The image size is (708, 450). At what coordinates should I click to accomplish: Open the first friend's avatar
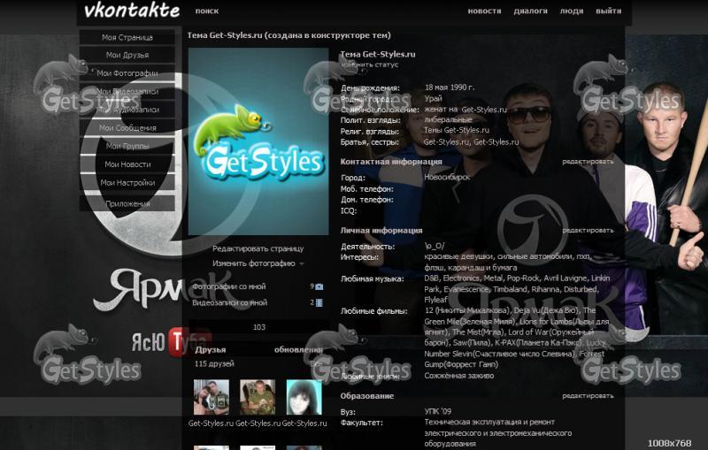point(211,397)
